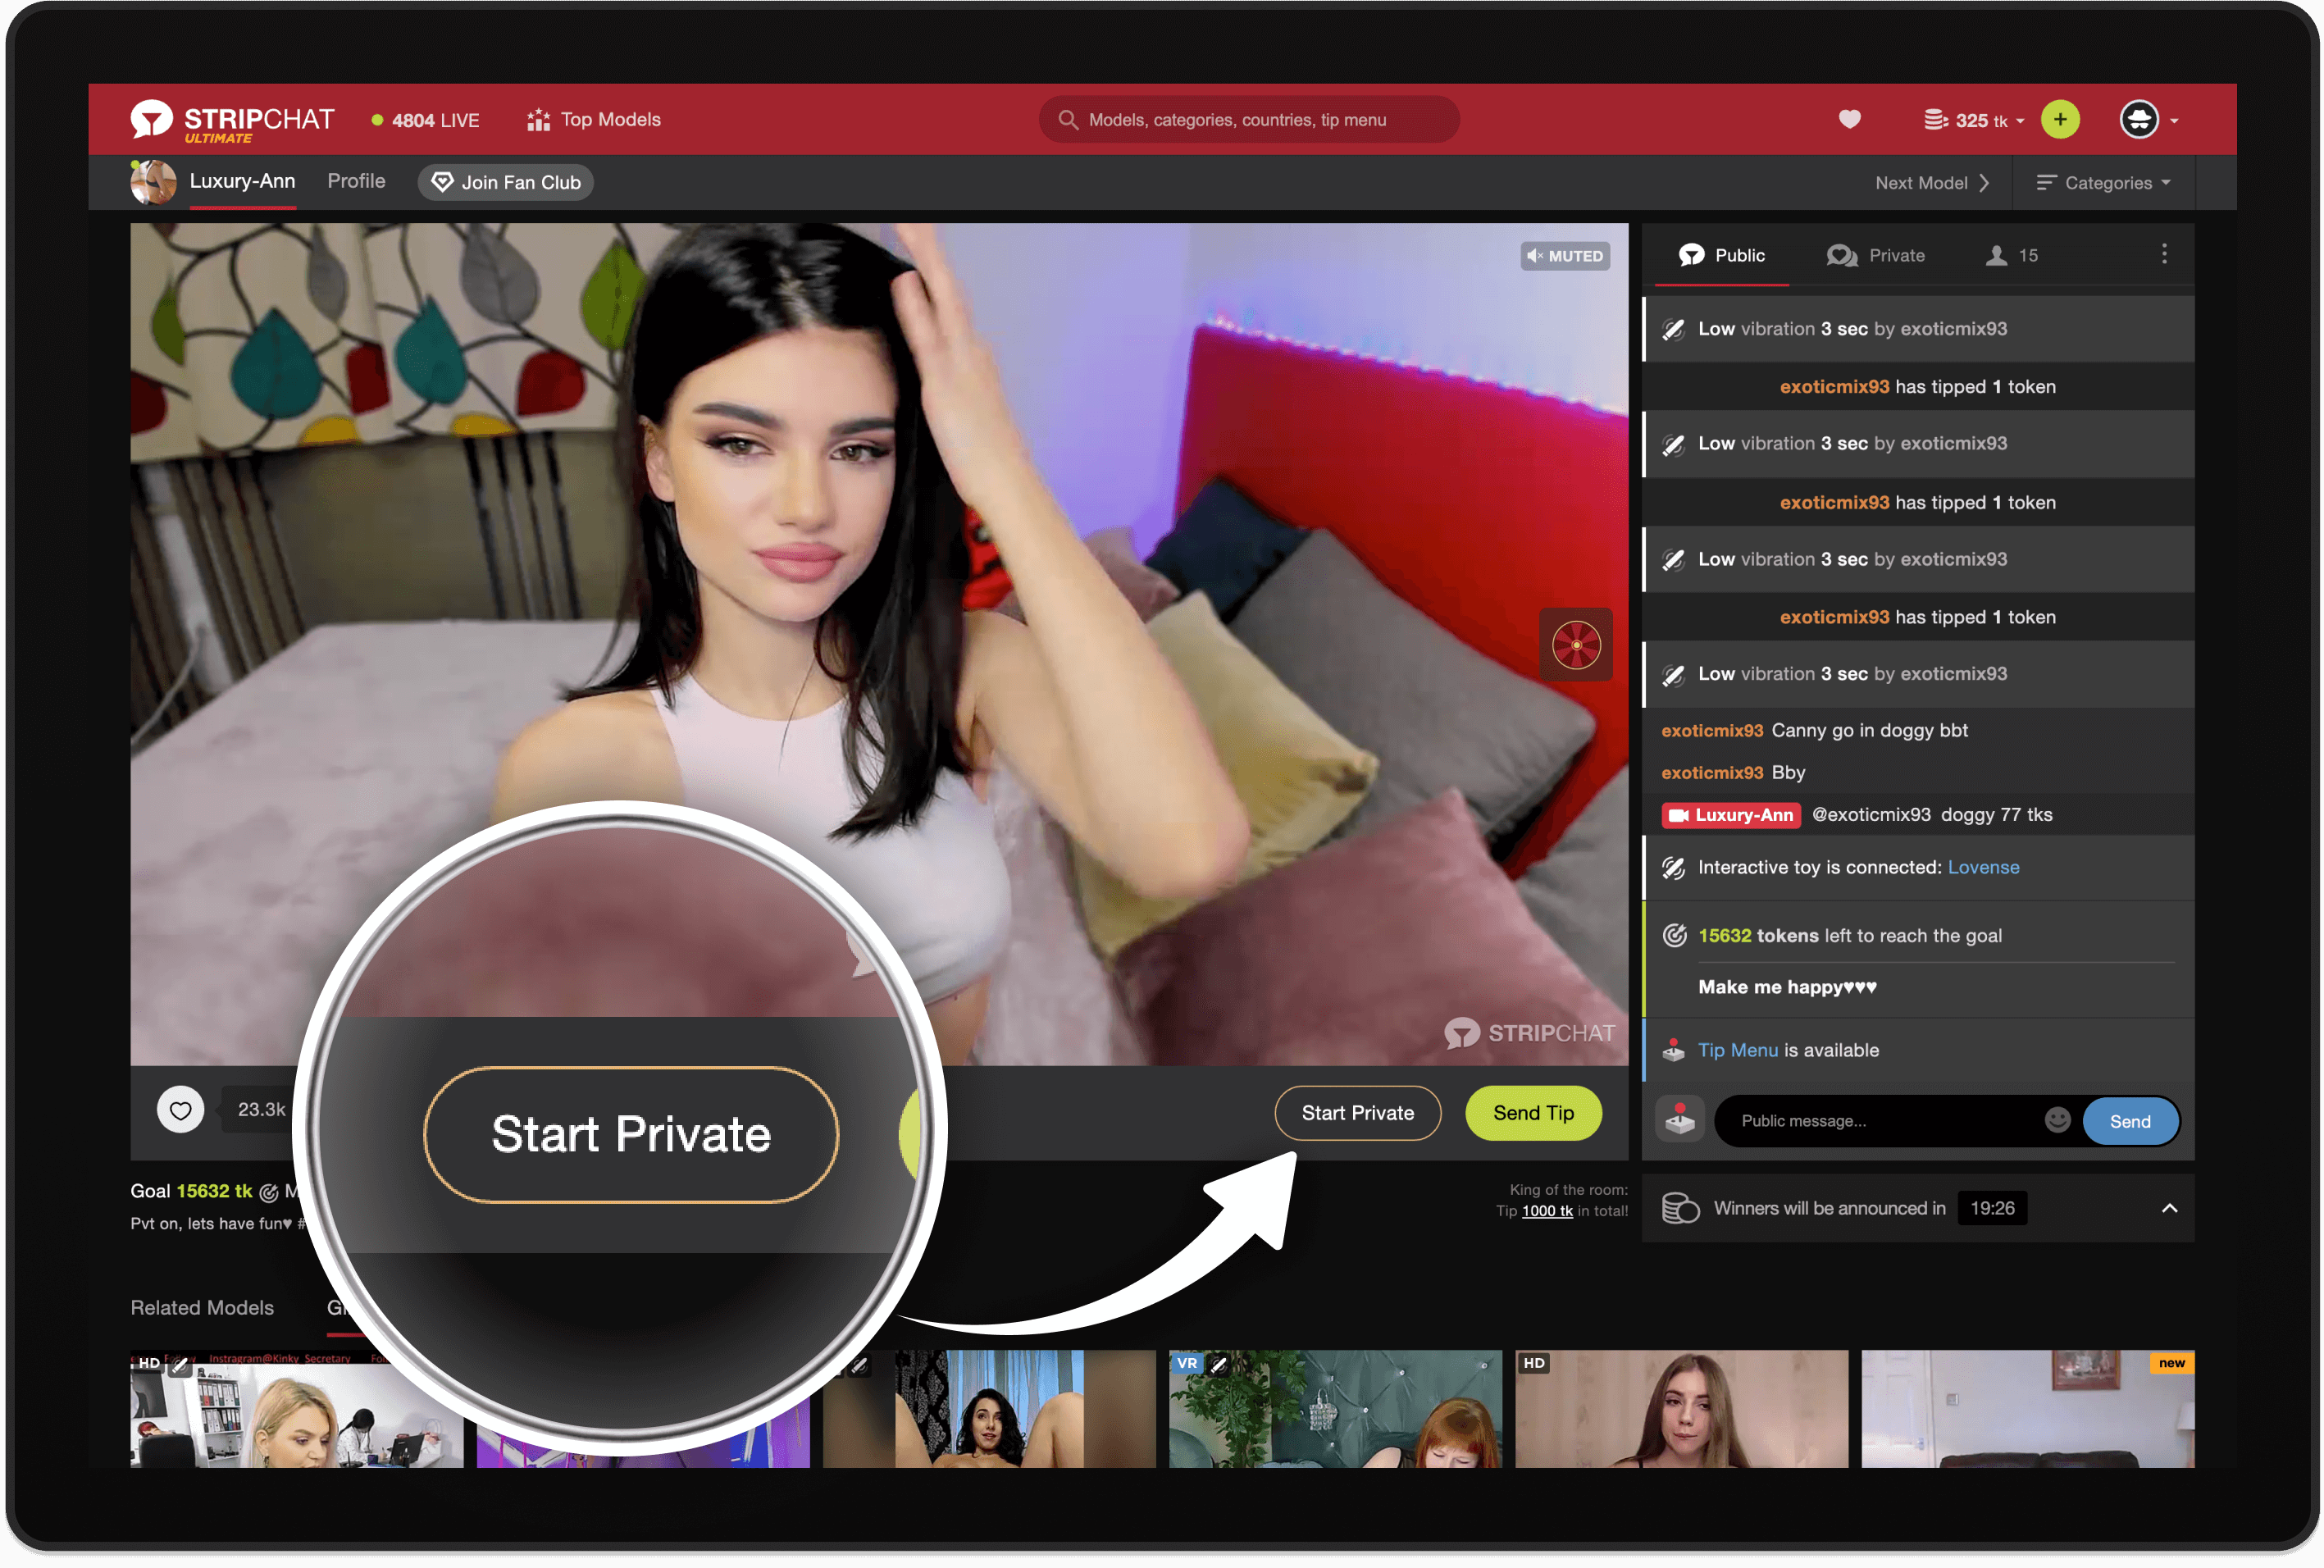Click Start Private button
Viewport: 2324px width, 1568px height.
click(x=1356, y=1111)
